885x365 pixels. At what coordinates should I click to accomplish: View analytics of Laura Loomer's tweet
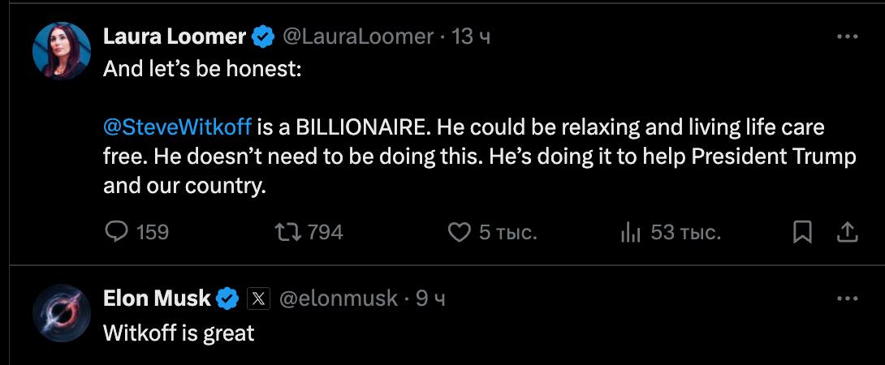(x=631, y=233)
